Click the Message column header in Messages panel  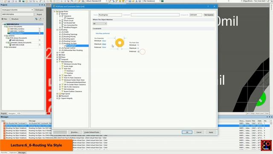click(x=32, y=121)
